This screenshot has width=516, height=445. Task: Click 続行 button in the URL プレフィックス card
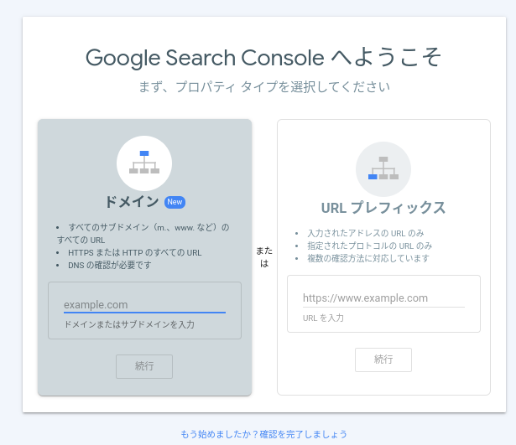(x=383, y=360)
